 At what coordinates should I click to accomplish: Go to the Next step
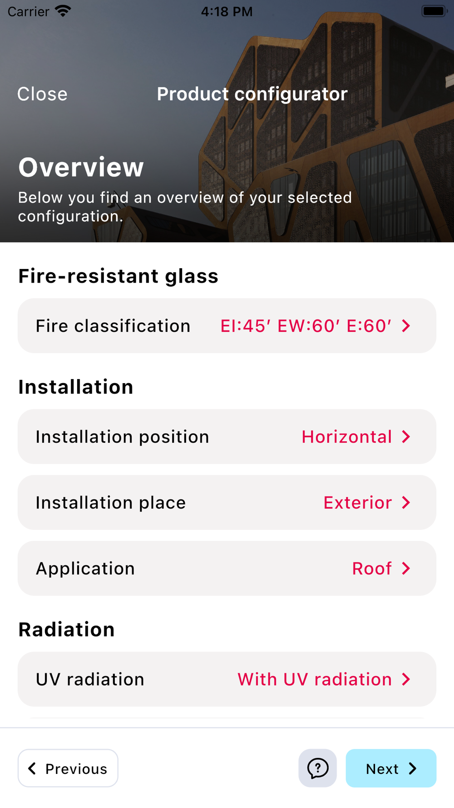point(391,768)
